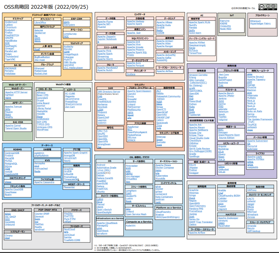
Task: Open the Dovecot link
Action: 39,217
